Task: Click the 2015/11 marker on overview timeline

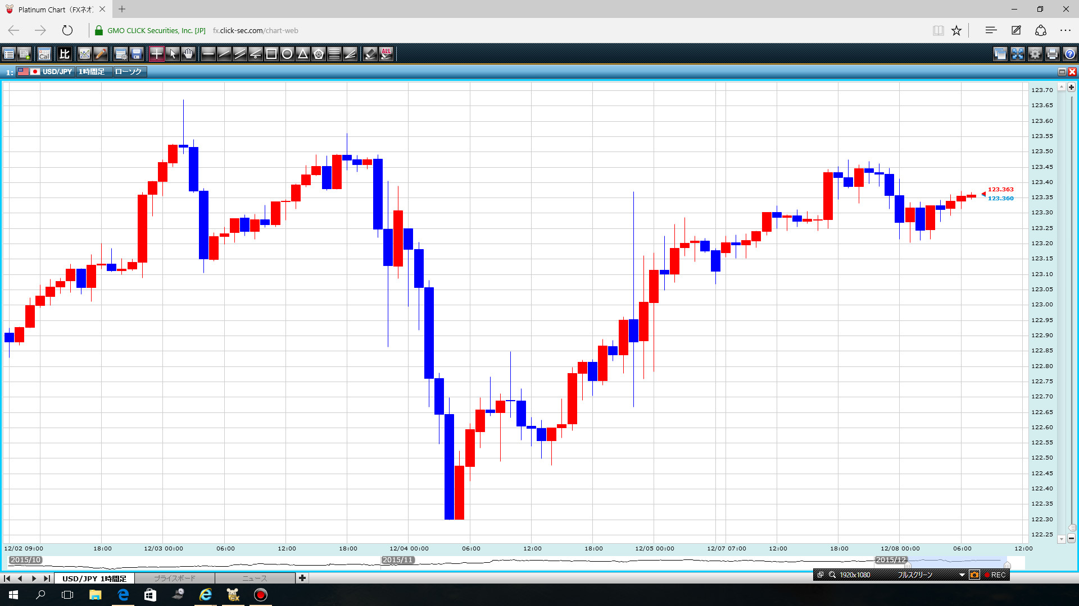Action: pos(398,560)
